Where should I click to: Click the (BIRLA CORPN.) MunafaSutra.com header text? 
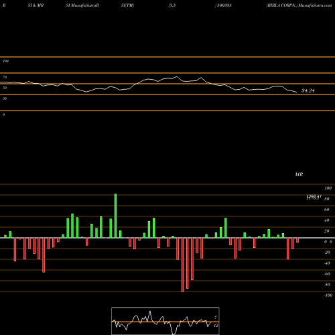[x=299, y=5]
